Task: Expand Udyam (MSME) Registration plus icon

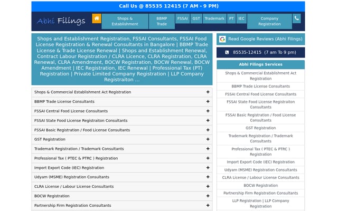Action: click(208, 177)
